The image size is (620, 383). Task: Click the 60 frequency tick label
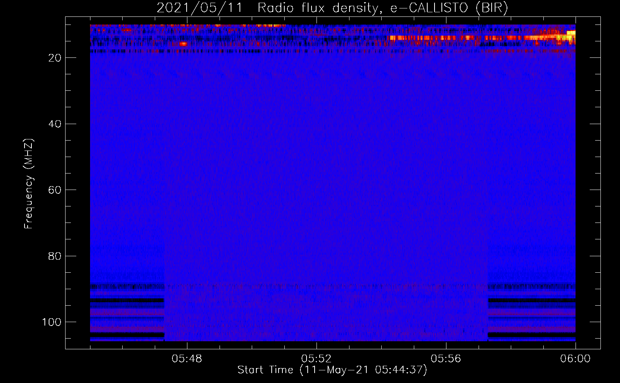tap(55, 190)
